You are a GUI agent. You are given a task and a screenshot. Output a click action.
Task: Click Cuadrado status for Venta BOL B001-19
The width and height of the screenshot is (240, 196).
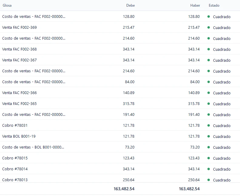click(221, 136)
